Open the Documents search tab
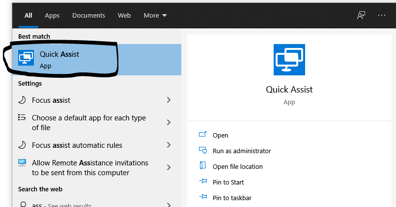The width and height of the screenshot is (396, 207). 88,16
